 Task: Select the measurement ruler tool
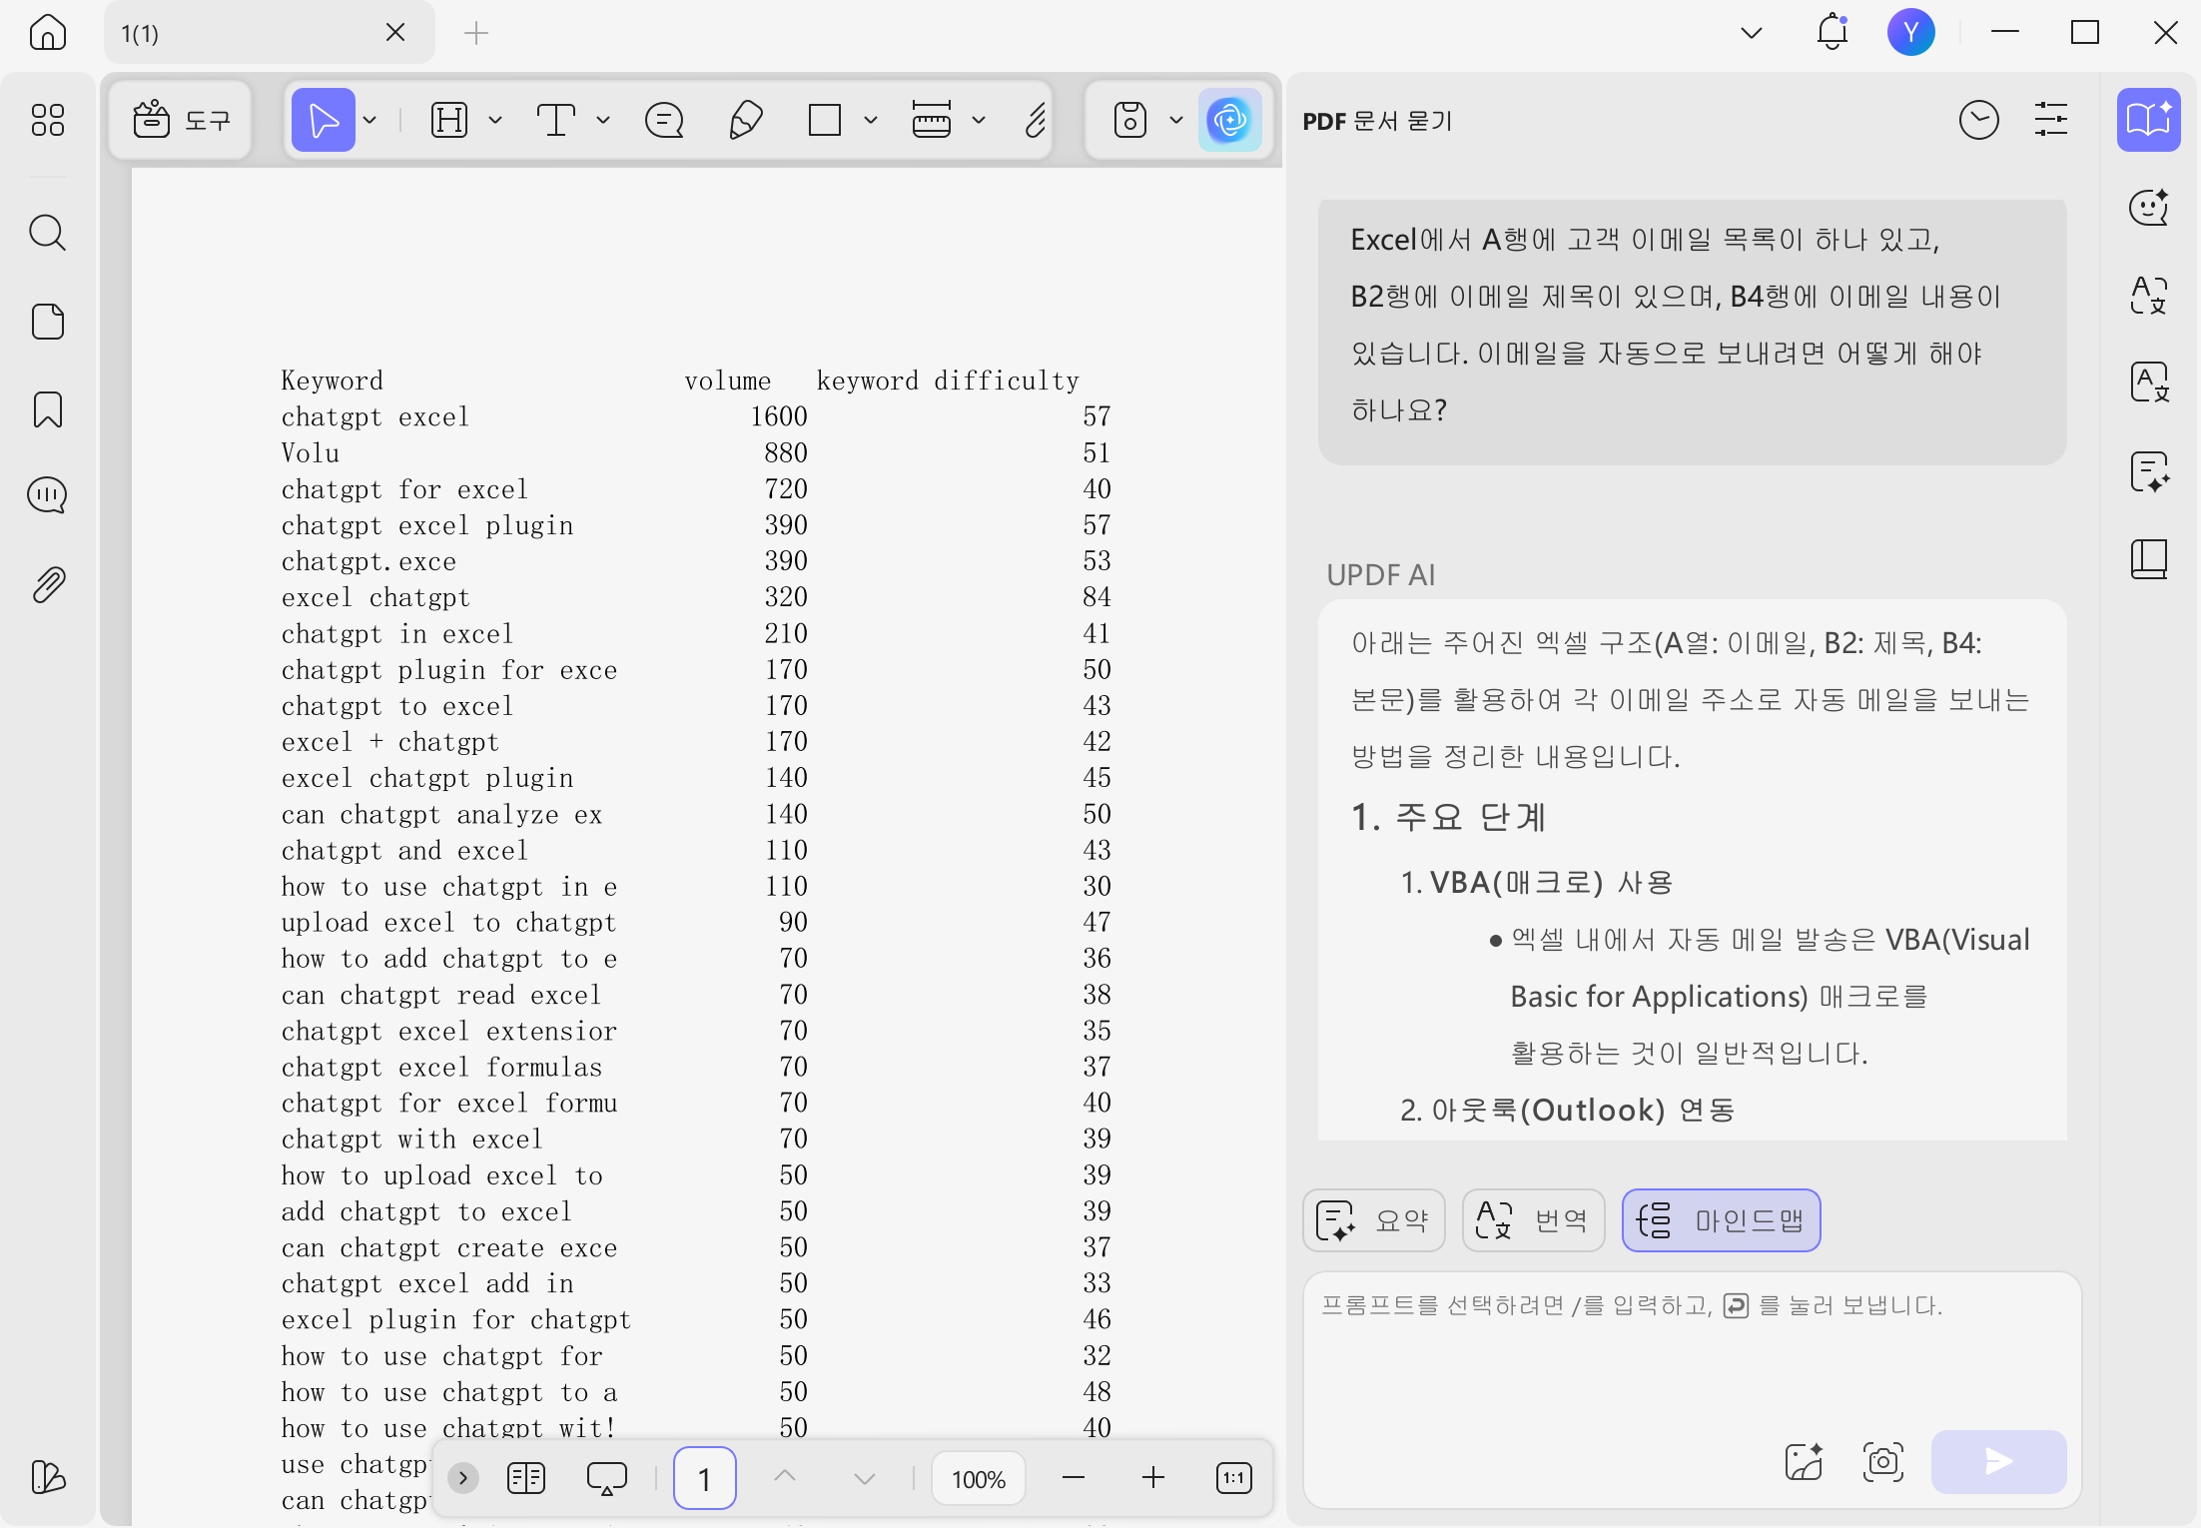(932, 120)
